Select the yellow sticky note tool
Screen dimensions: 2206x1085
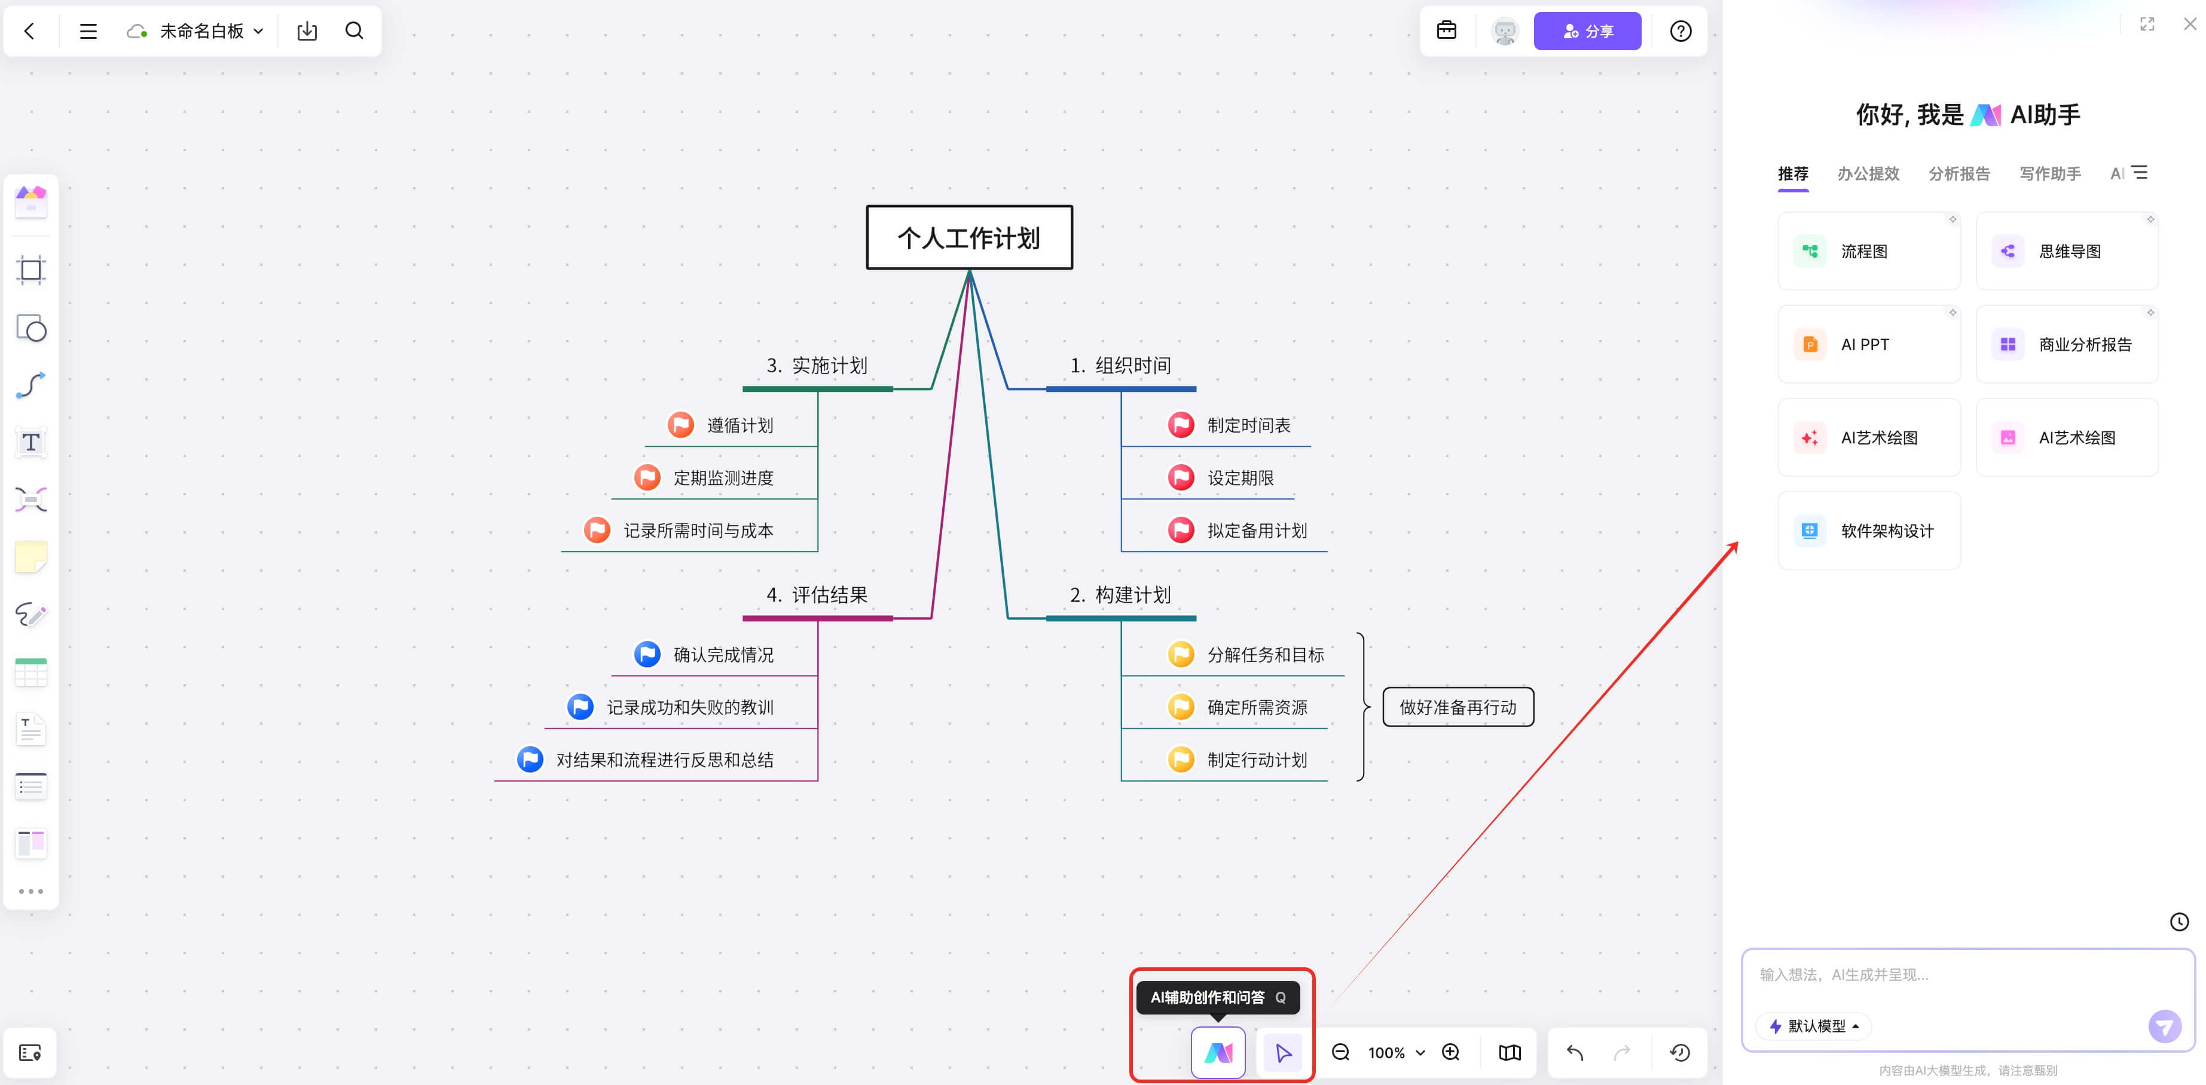click(x=31, y=557)
